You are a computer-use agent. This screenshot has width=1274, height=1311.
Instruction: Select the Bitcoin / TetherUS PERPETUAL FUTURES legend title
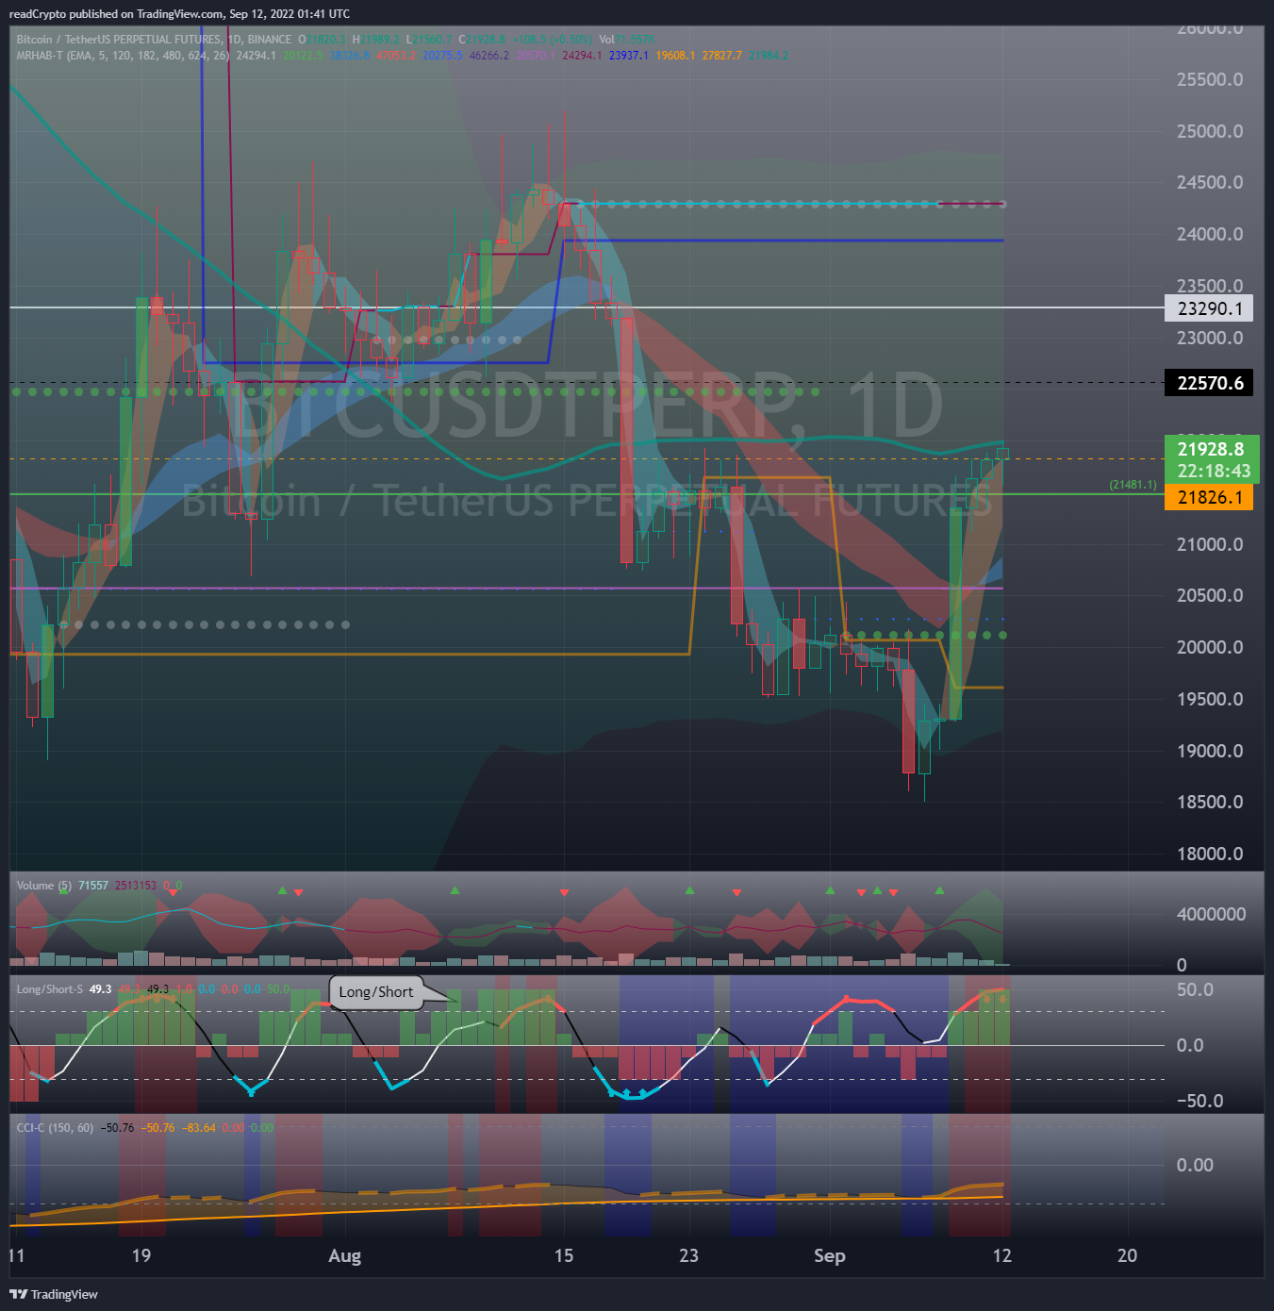click(x=154, y=40)
